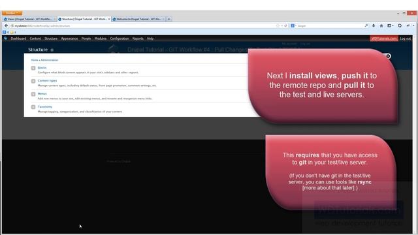Click the Log out link
Screen dimensions: 418x235
pos(405,39)
